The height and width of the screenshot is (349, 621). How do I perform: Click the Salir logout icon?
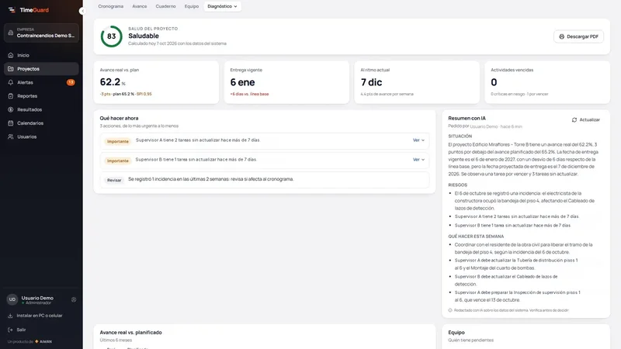click(10, 330)
